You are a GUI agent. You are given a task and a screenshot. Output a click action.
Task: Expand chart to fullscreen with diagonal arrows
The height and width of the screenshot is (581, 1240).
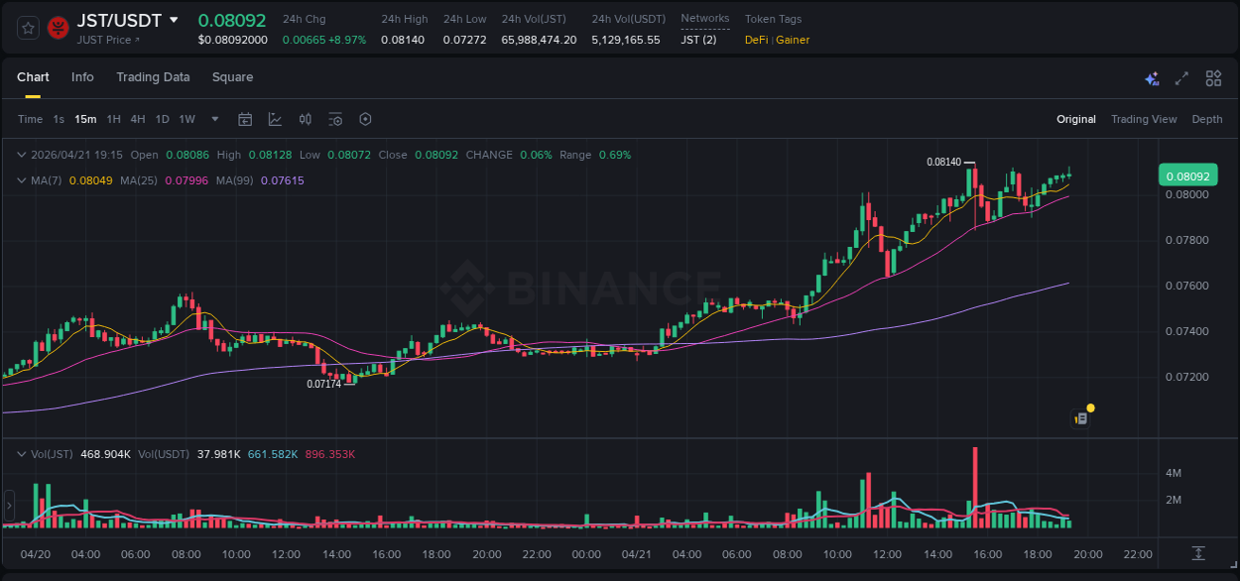[1180, 77]
